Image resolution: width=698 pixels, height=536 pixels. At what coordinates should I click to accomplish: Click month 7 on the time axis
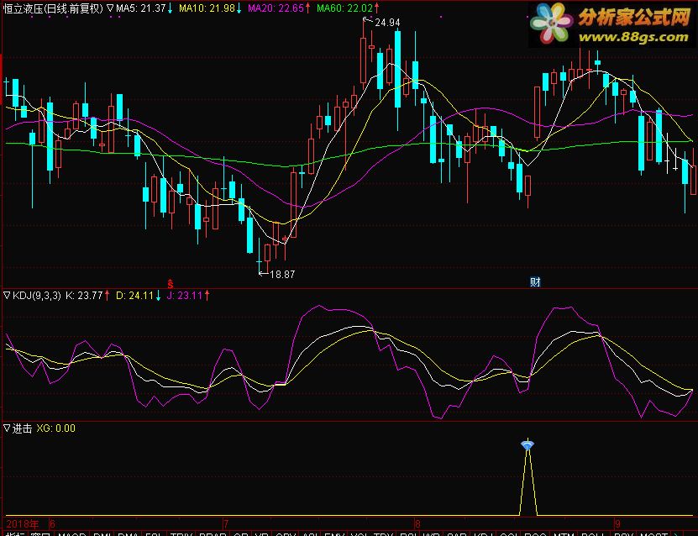point(226,524)
